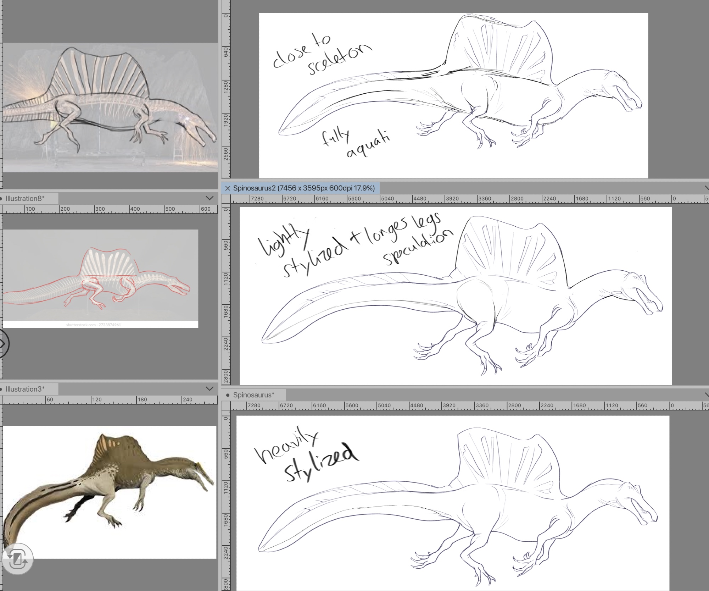This screenshot has height=591, width=709.
Task: Open the Illustration8 window dropdown chevron
Action: click(x=210, y=198)
